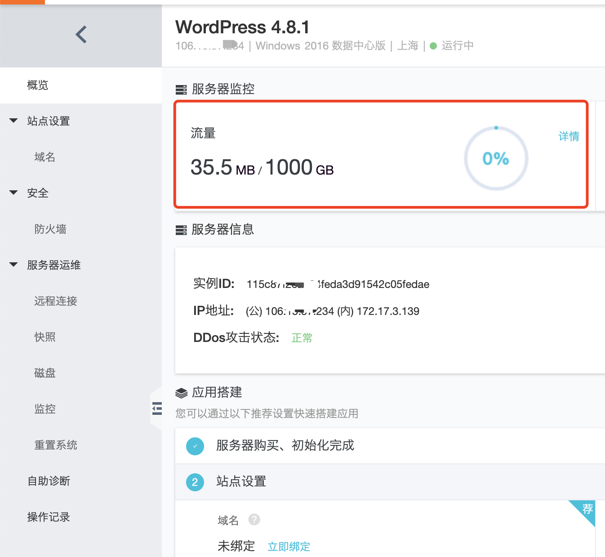The image size is (605, 557).
Task: Click the domain help question-mark icon
Action: click(254, 520)
